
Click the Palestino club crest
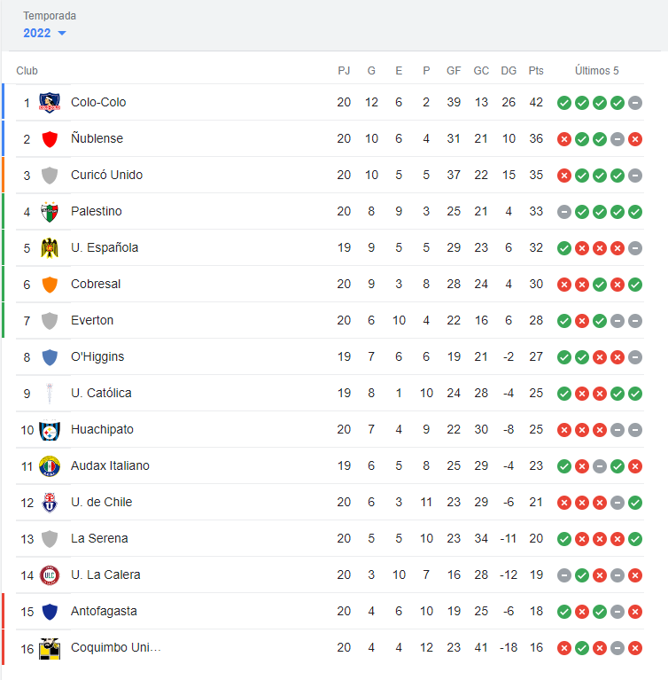[x=50, y=212]
